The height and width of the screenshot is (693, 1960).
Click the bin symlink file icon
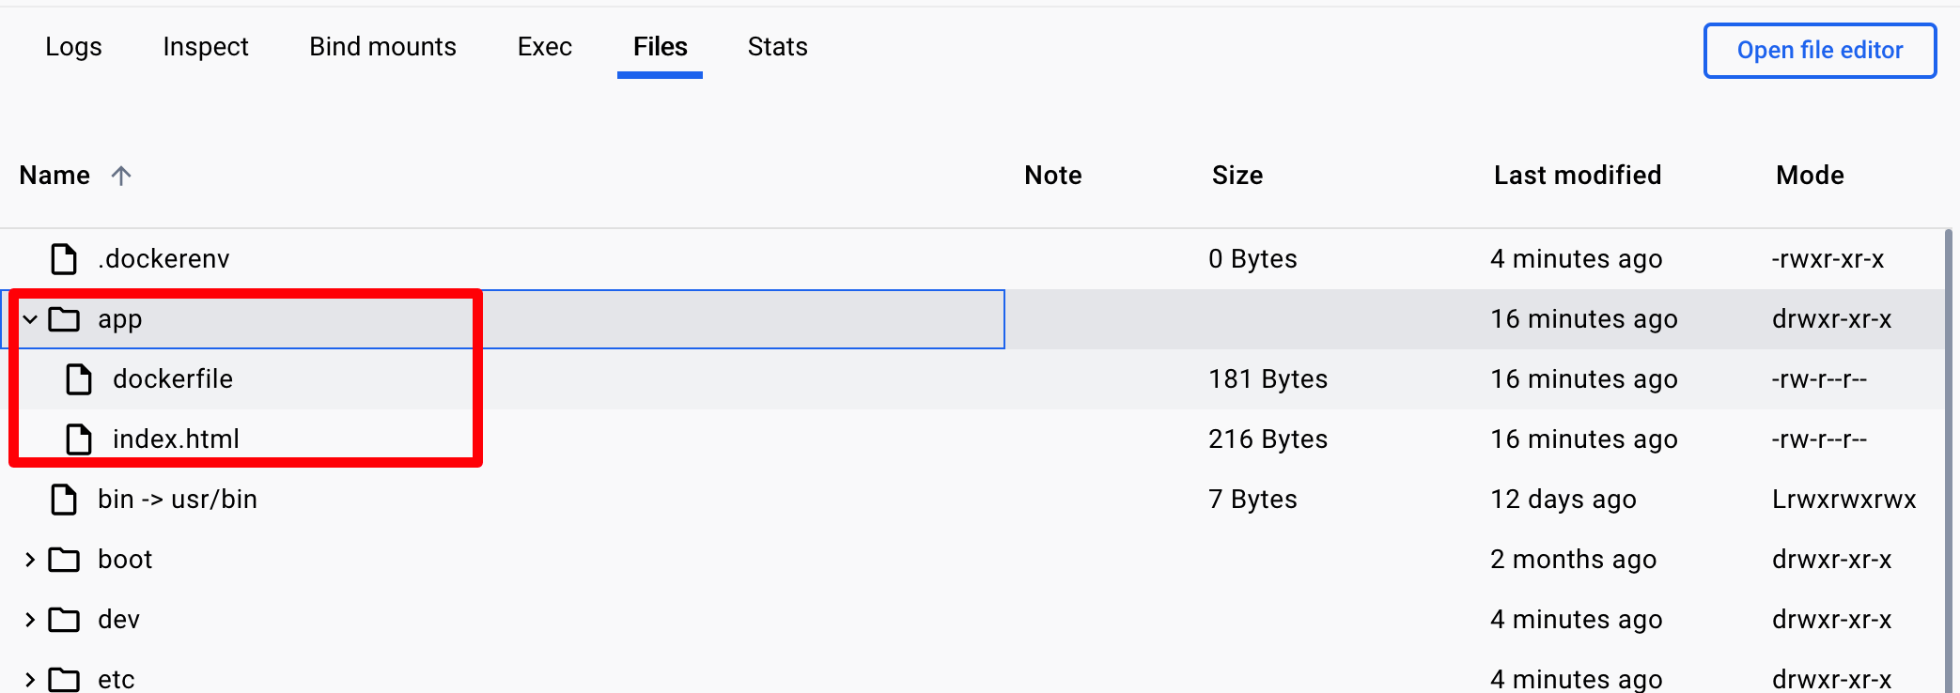(64, 500)
